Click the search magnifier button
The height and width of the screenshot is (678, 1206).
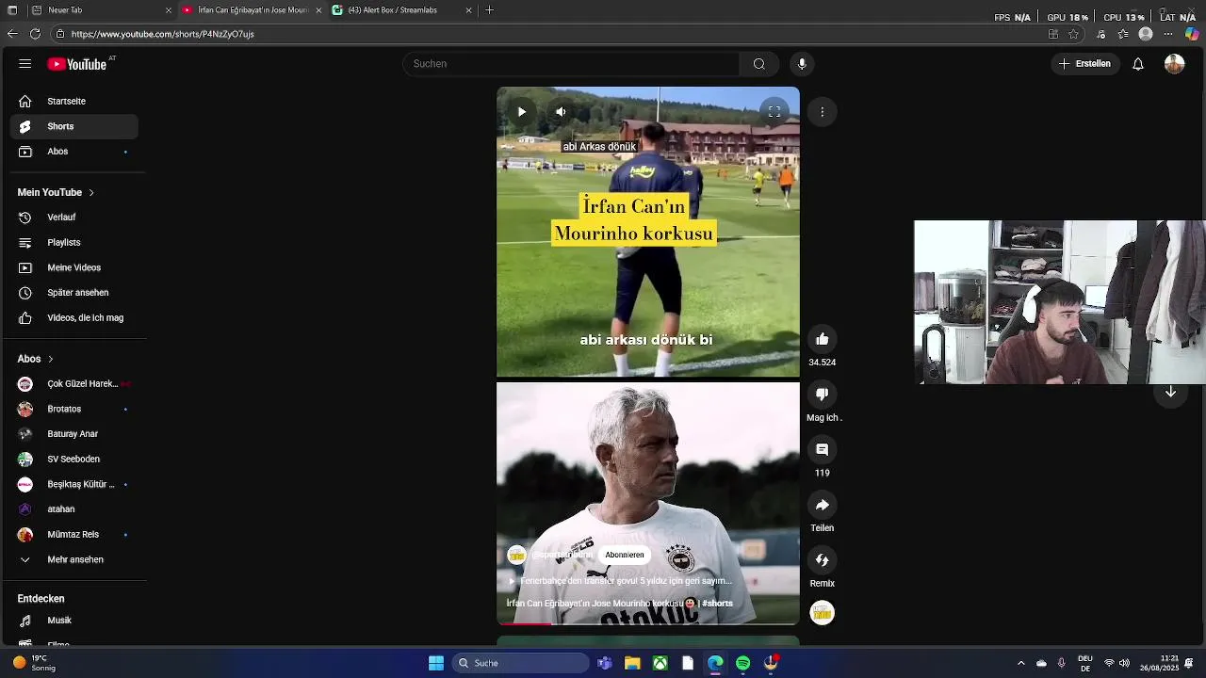pyautogui.click(x=759, y=64)
